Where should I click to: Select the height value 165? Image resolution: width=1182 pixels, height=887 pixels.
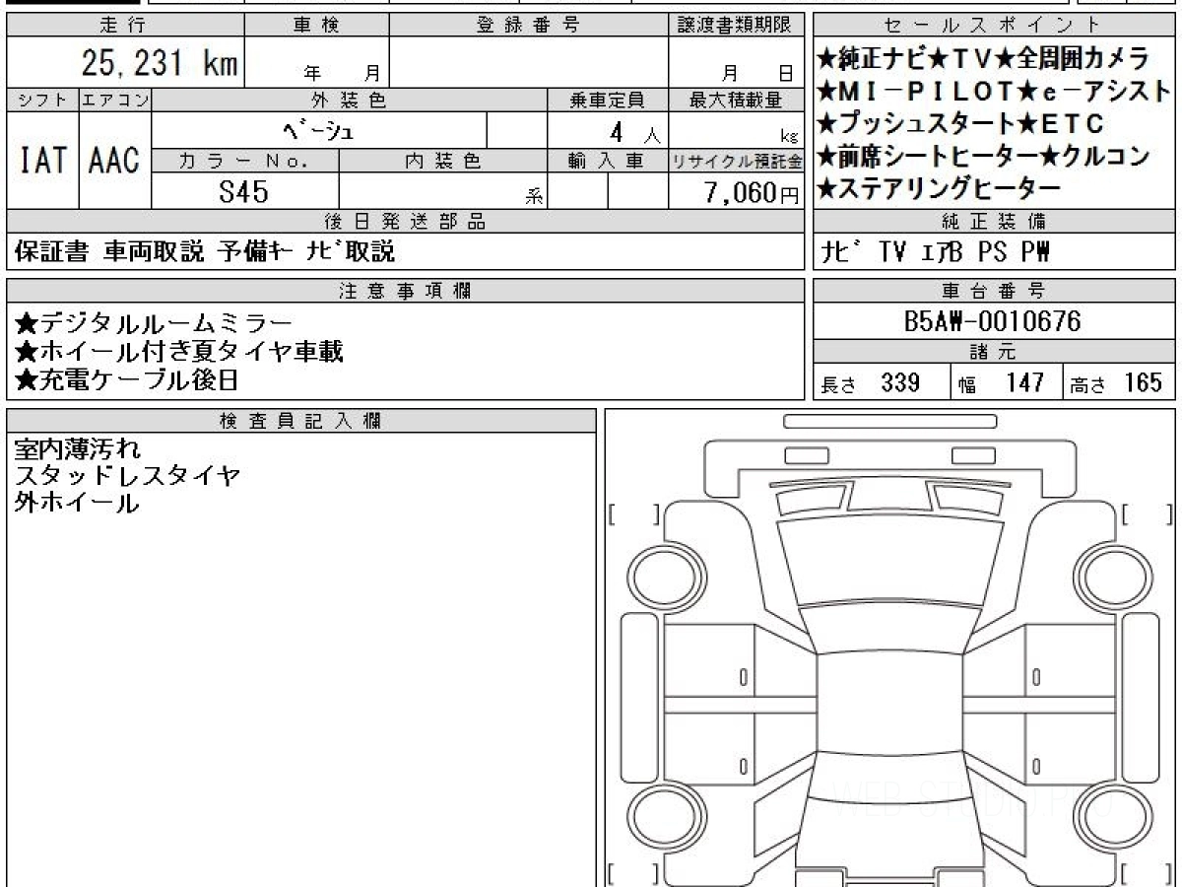pyautogui.click(x=1144, y=382)
